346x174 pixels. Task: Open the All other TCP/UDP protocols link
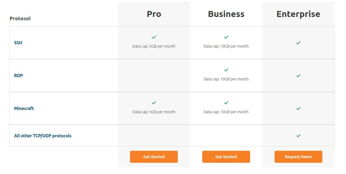click(43, 136)
